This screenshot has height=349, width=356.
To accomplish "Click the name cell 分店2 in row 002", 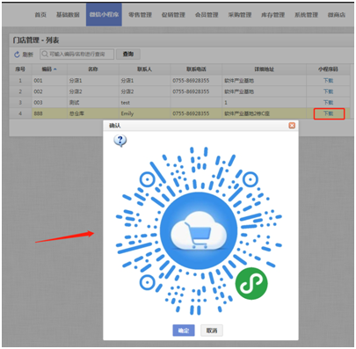I will tap(93, 91).
